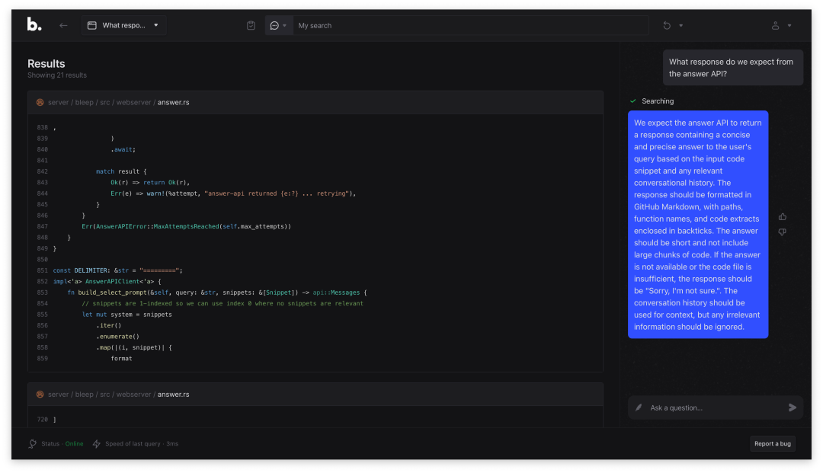Open answer.rs in the second result header
This screenshot has height=473, width=823.
click(x=173, y=395)
